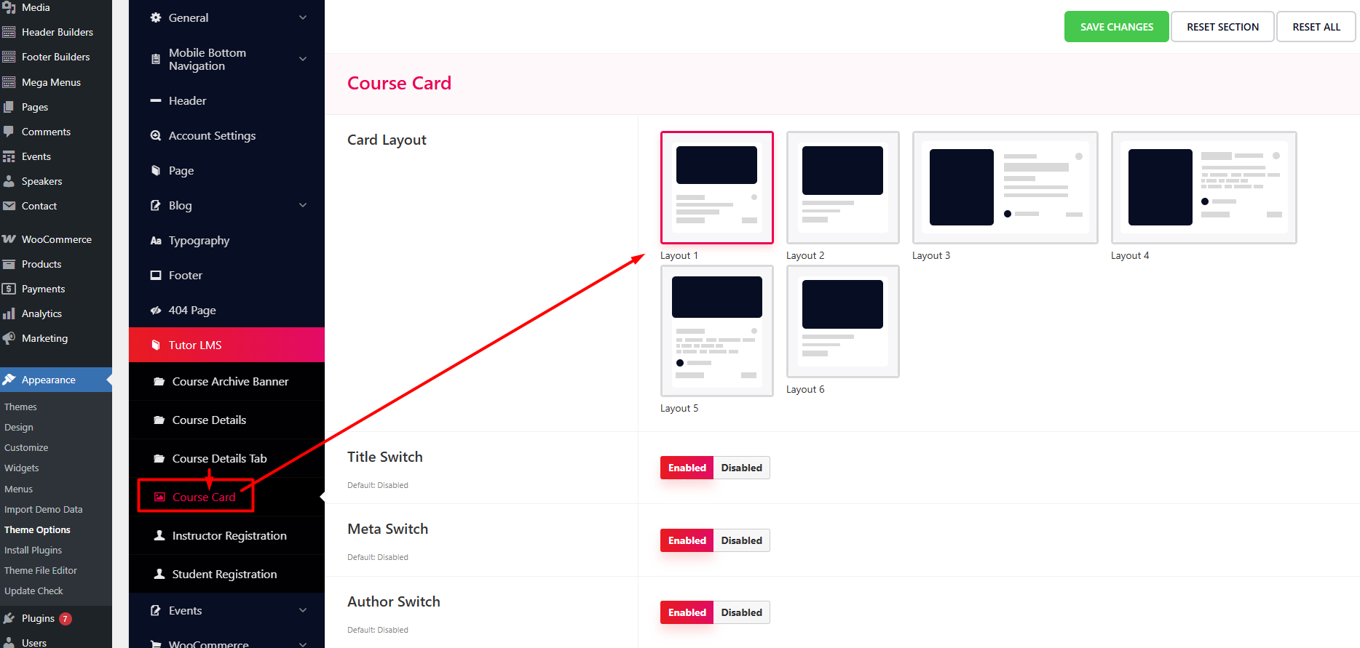
Task: Open the Page options section
Action: 226,170
